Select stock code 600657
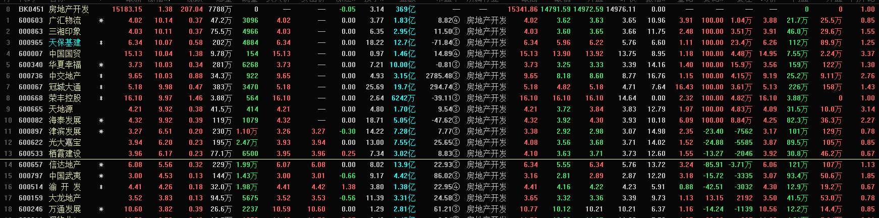 [x=31, y=165]
